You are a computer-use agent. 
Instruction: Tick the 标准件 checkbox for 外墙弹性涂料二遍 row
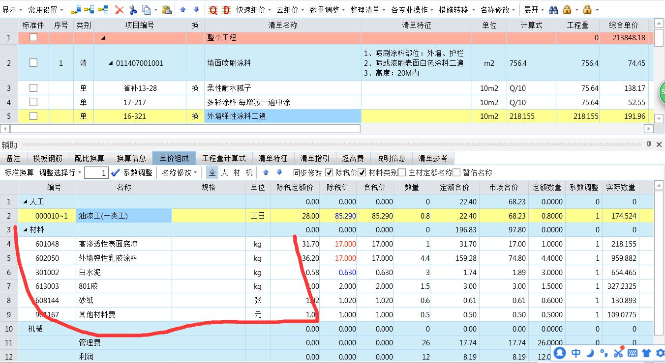coord(33,116)
